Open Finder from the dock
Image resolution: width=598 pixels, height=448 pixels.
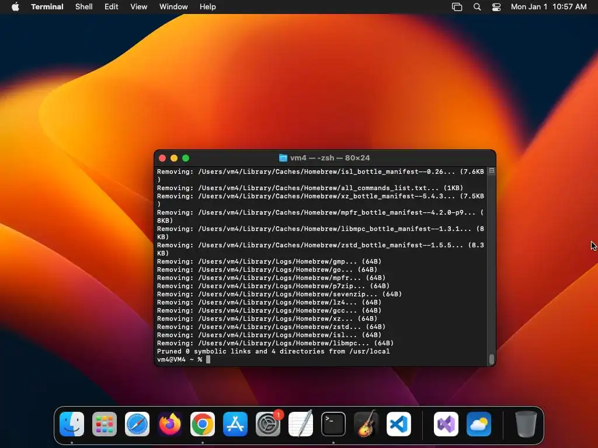(72, 424)
